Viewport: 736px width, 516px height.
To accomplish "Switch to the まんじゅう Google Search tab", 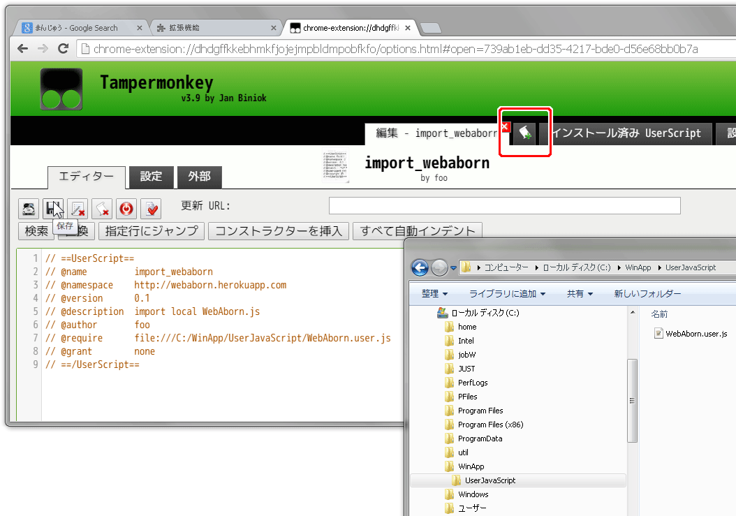I will tap(76, 28).
